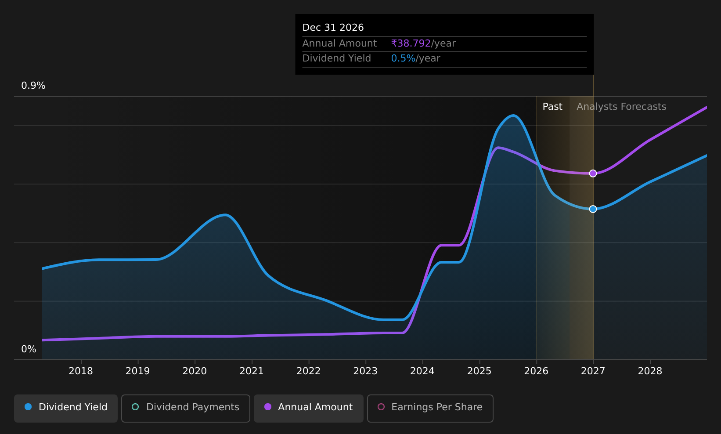This screenshot has height=434, width=721.
Task: Enable the Dividend Payments series
Action: [186, 409]
